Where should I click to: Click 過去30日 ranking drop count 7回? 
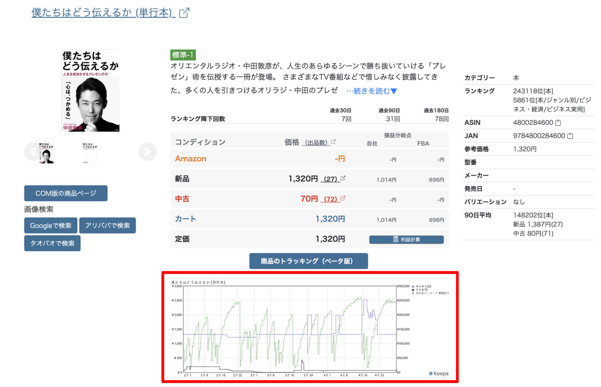(x=346, y=119)
